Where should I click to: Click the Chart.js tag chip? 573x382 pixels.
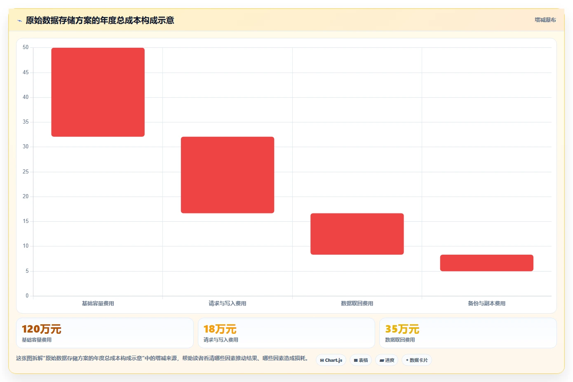click(331, 360)
